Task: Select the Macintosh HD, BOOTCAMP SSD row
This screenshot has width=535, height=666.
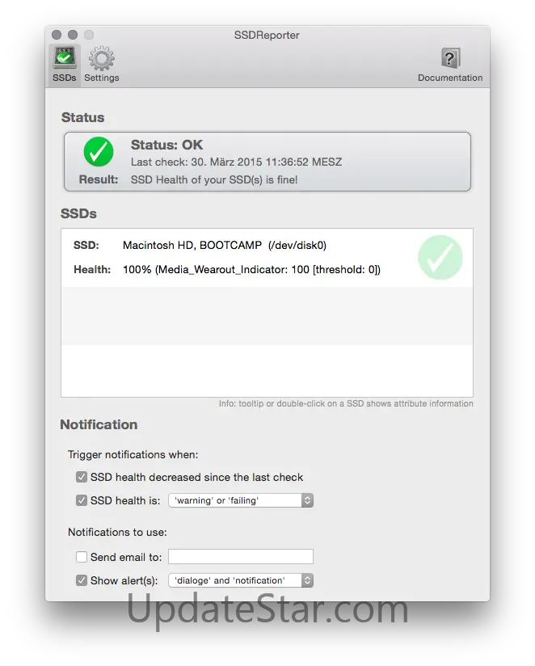Action: 267,257
